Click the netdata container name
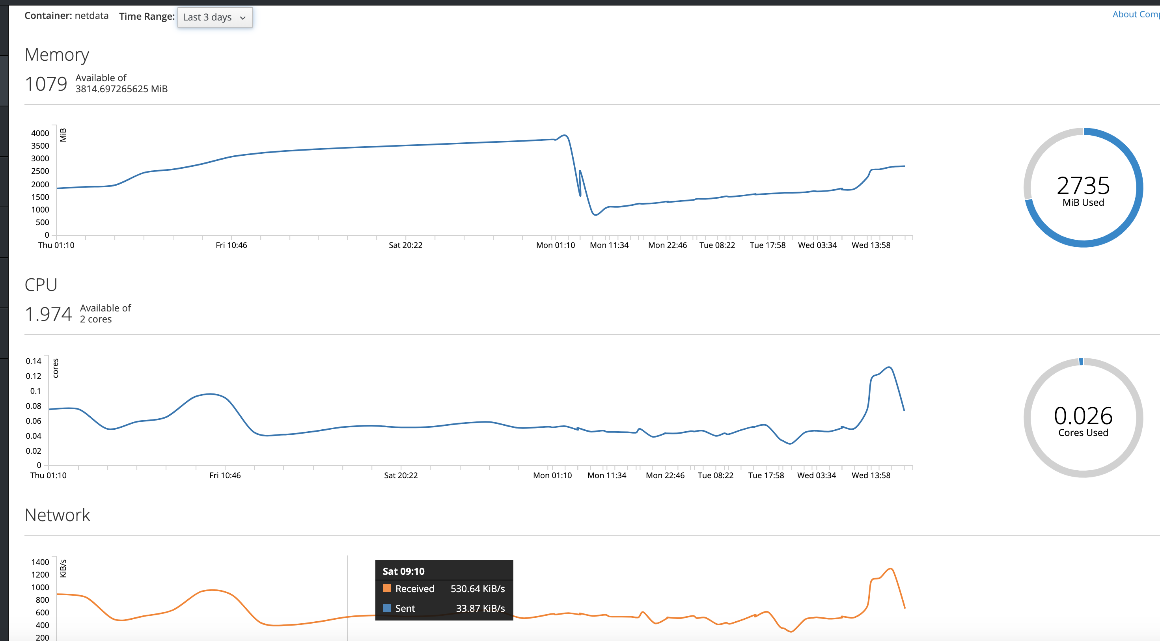The height and width of the screenshot is (641, 1160). (x=91, y=15)
